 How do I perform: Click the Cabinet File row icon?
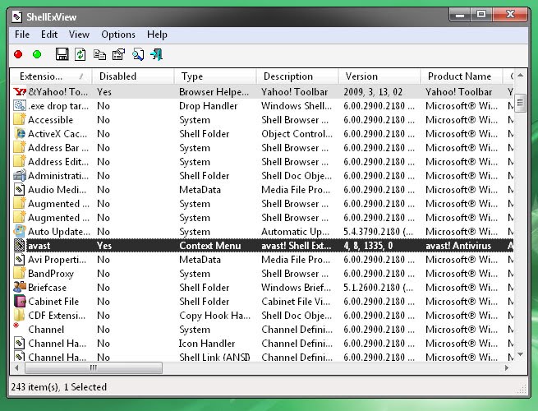click(20, 301)
